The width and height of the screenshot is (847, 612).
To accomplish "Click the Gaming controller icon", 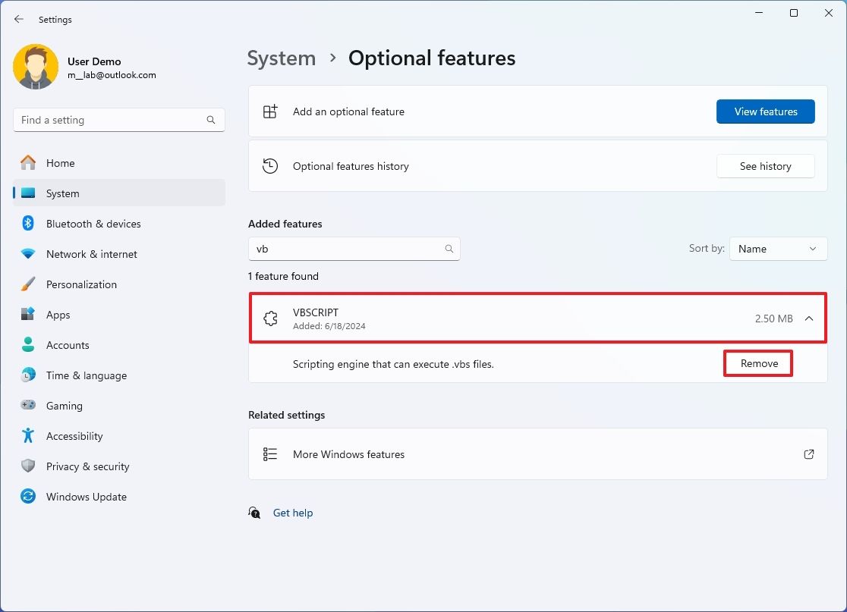I will [28, 405].
